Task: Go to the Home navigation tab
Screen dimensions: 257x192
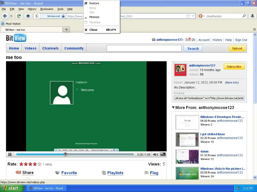Action: click(x=14, y=48)
